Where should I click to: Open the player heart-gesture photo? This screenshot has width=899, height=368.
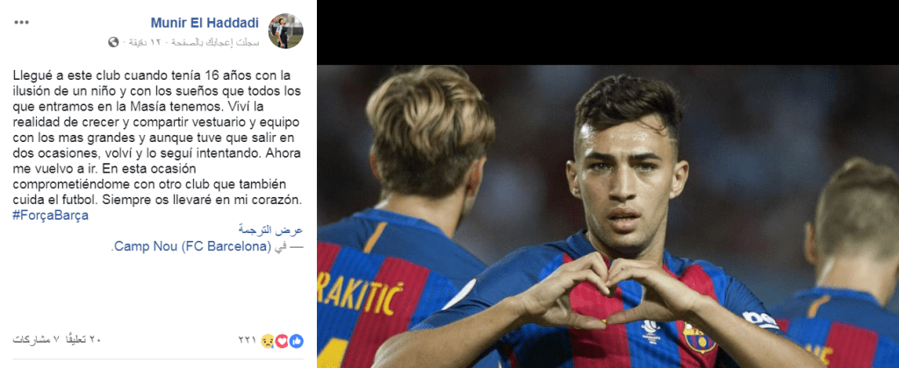coord(608,216)
